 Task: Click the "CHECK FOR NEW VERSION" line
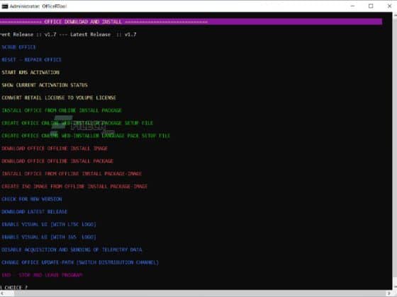coord(32,199)
